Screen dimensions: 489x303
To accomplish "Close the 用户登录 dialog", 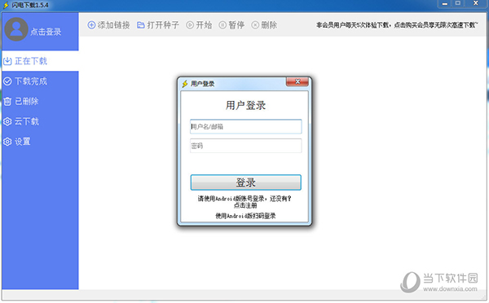I will [297, 81].
